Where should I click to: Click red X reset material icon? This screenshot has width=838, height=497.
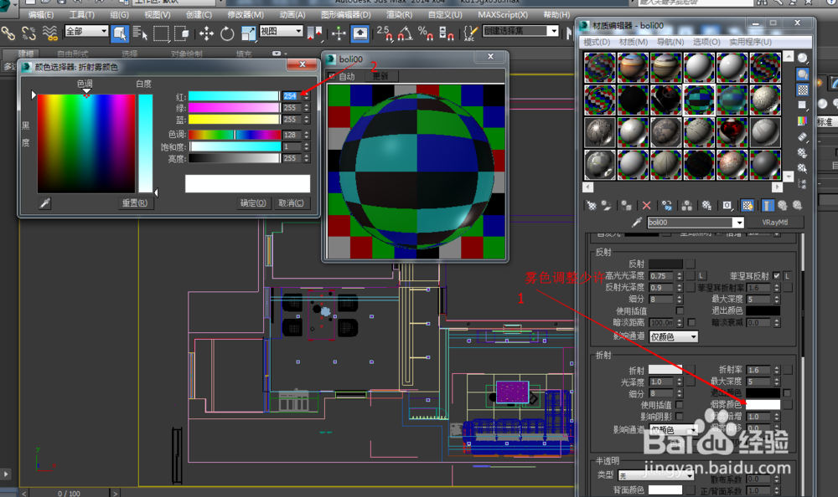pos(647,206)
